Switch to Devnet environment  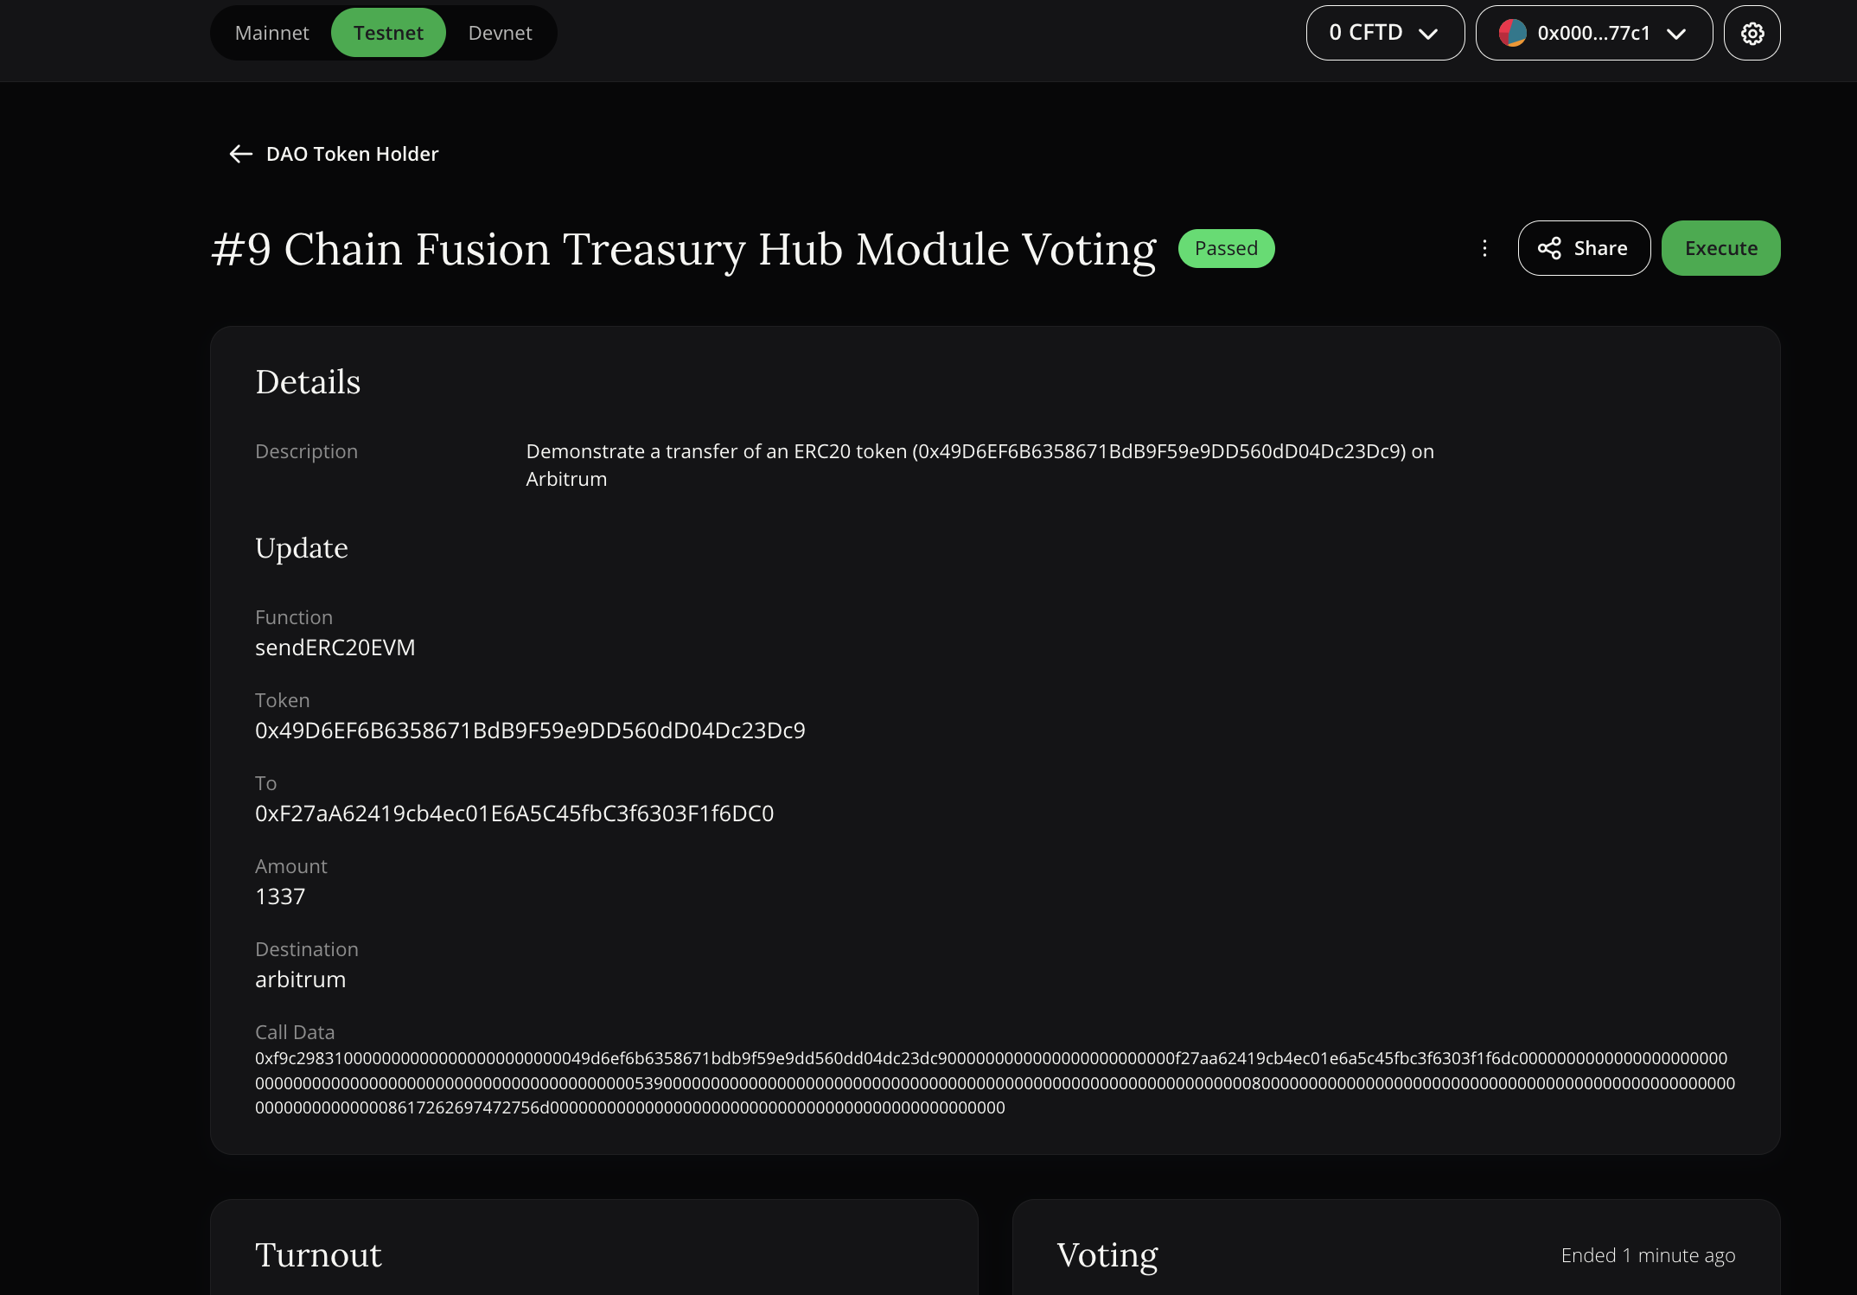click(x=498, y=33)
